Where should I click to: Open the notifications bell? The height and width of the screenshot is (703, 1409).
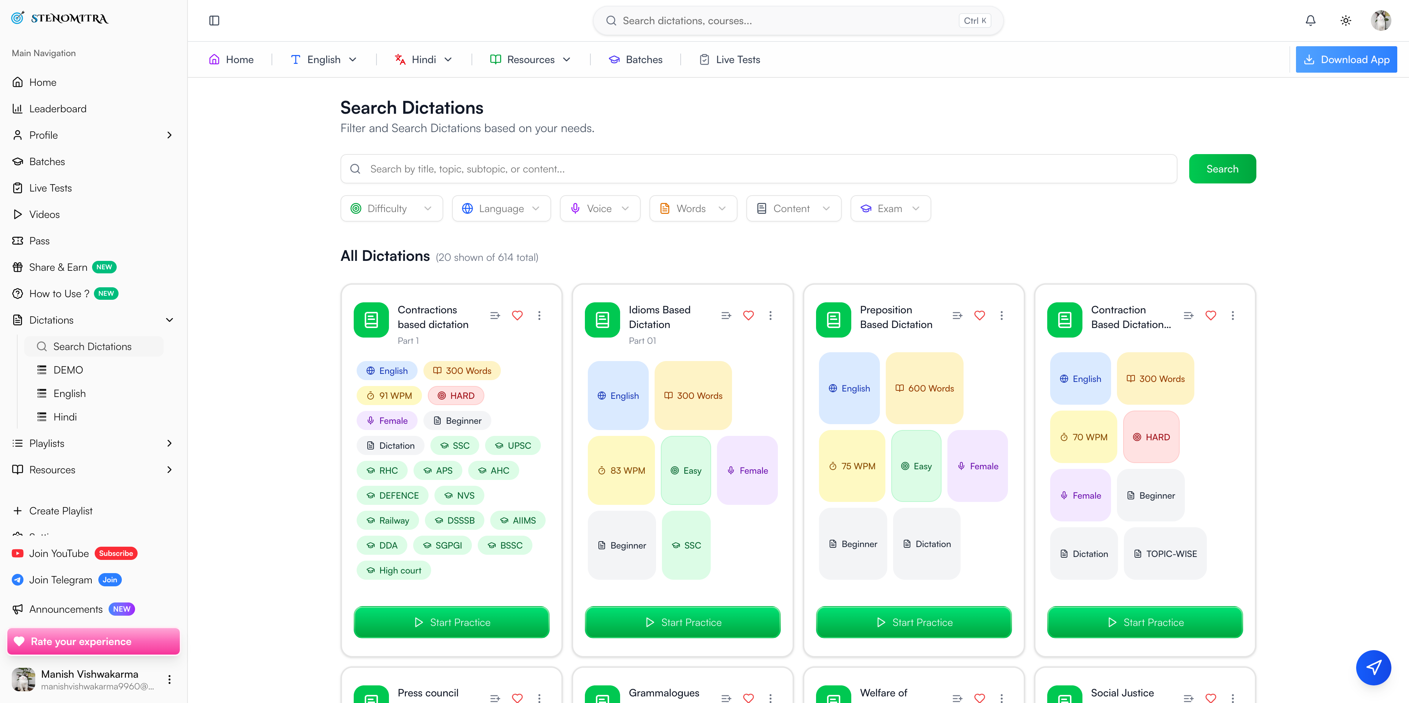[x=1310, y=21]
